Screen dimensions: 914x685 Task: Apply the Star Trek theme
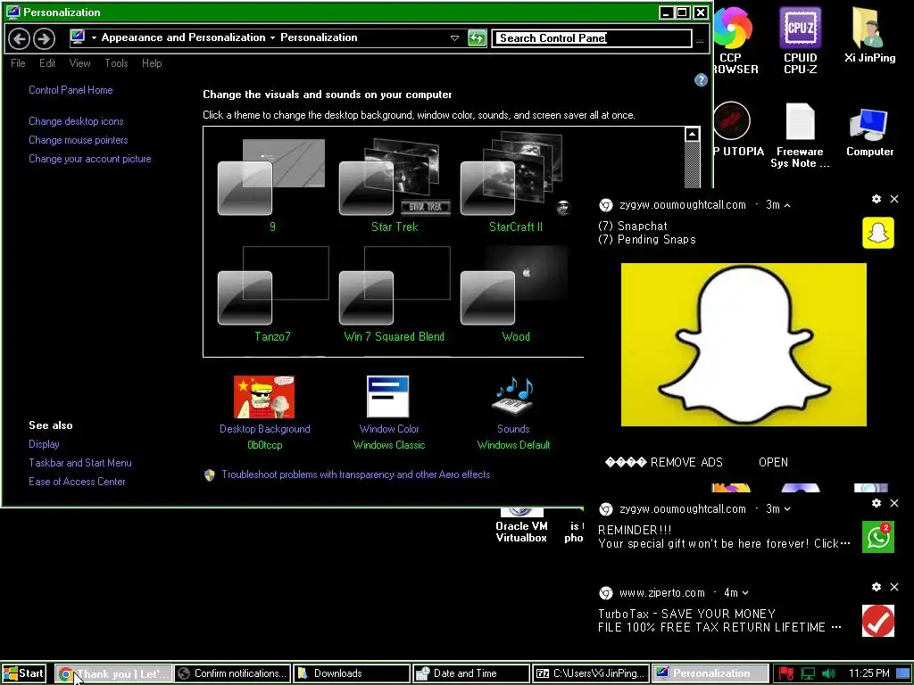(x=395, y=186)
